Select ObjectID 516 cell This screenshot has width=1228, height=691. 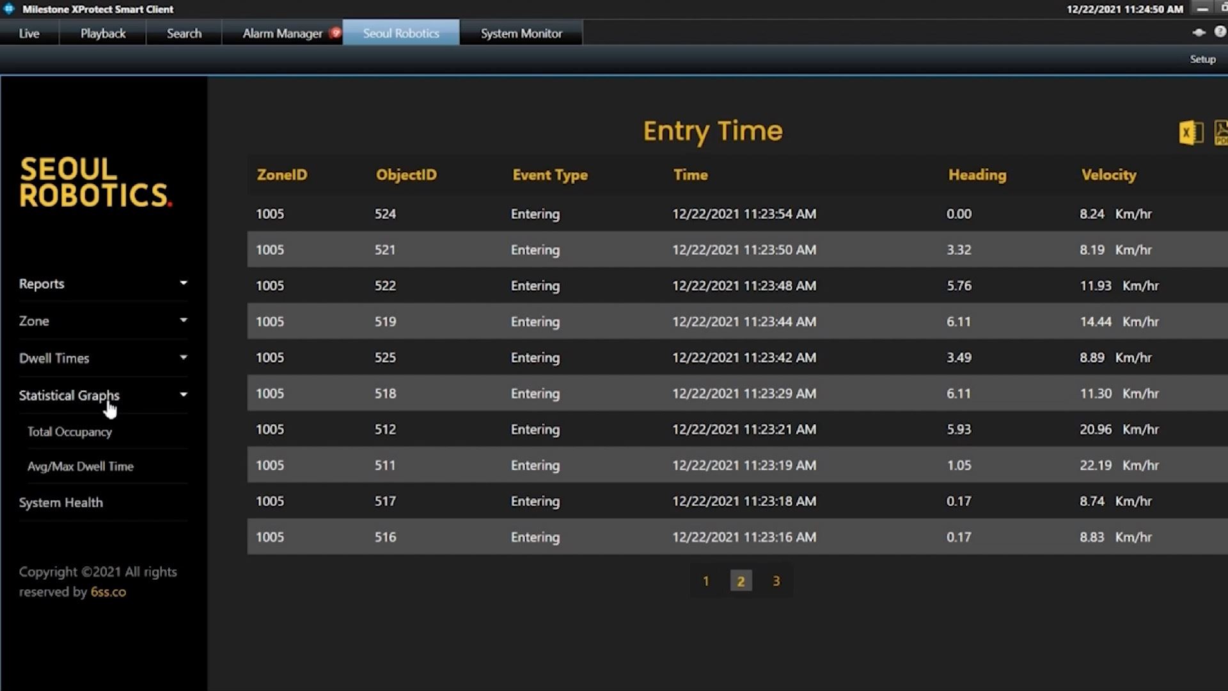(385, 537)
